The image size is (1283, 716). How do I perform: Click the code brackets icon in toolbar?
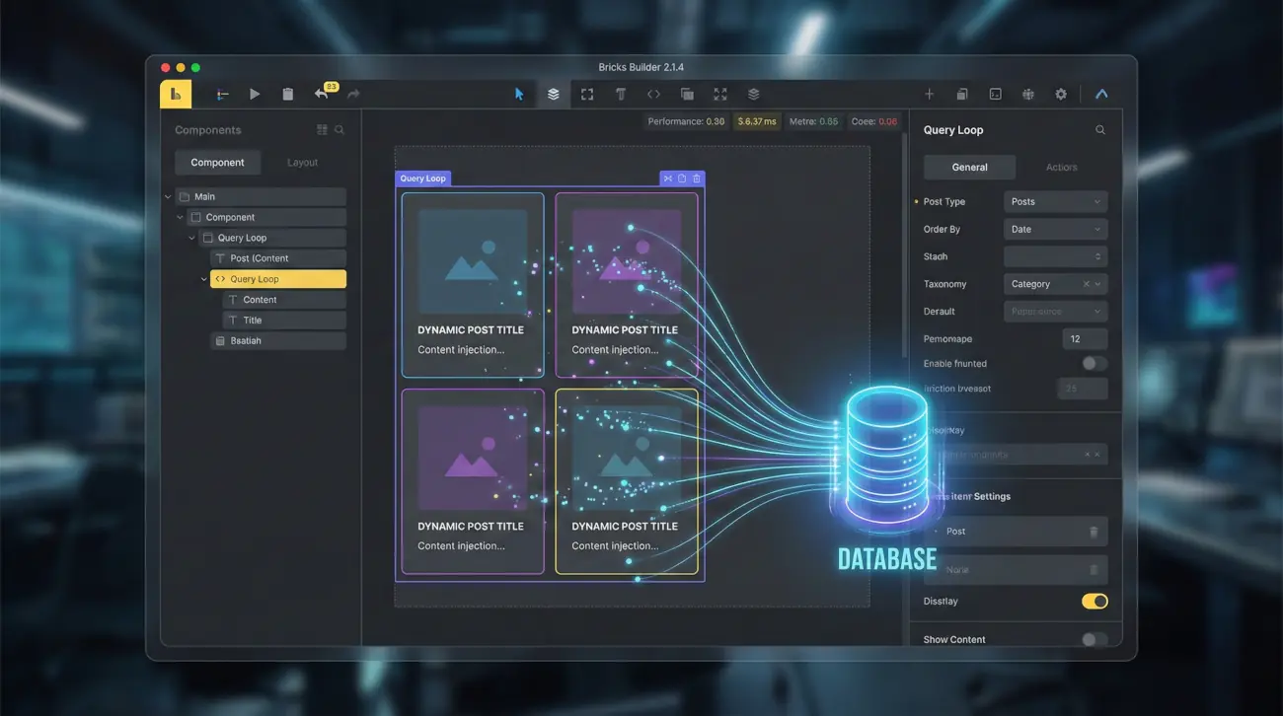tap(653, 94)
